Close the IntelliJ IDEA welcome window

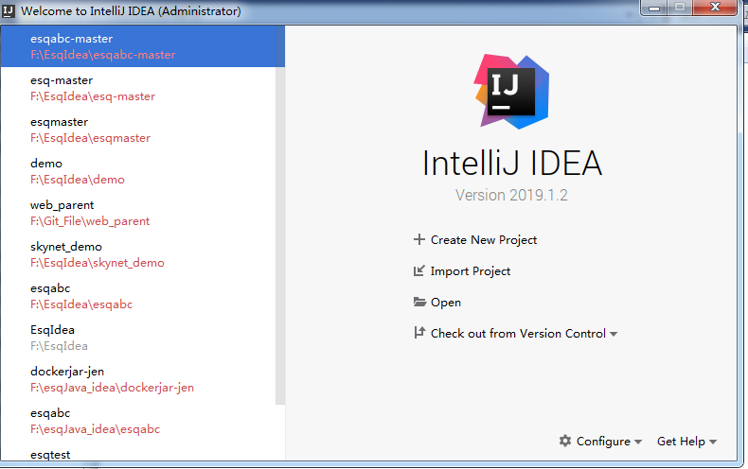pos(715,8)
